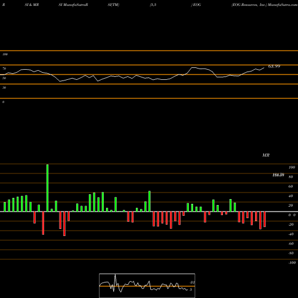Image resolution: width=298 pixels, height=298 pixels.
Task: Click the "SI MunafaSutraR" header text
Action: [73, 5]
